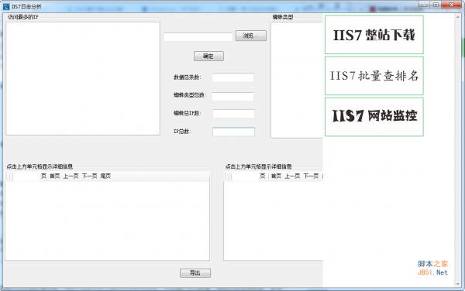The height and width of the screenshot is (291, 465).
Task: Click the 浏览 browse button
Action: pyautogui.click(x=251, y=36)
